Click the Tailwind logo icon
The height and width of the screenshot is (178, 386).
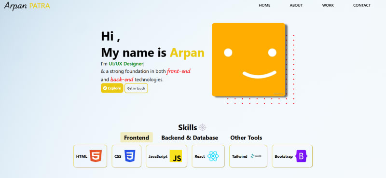(x=256, y=156)
